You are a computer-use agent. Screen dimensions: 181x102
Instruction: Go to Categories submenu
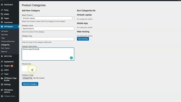pyautogui.click(x=5, y=45)
